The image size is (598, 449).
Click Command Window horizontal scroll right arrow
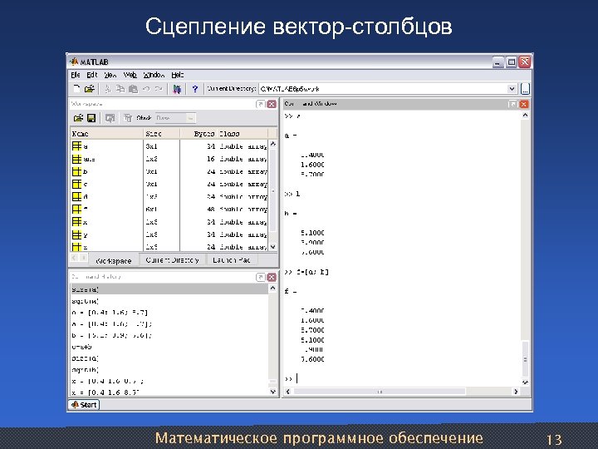(x=516, y=392)
